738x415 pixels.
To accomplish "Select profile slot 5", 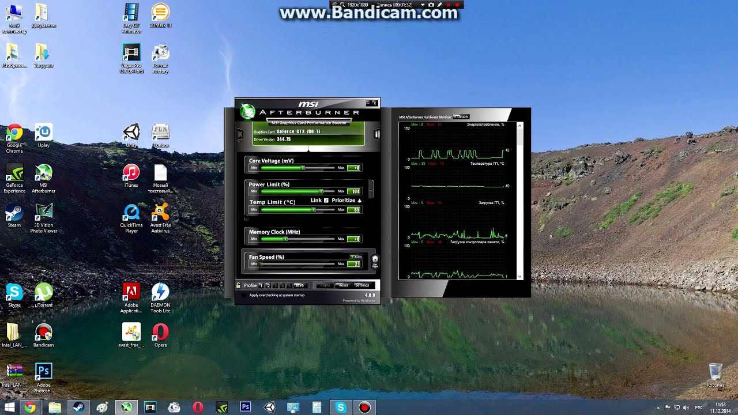I will (289, 285).
